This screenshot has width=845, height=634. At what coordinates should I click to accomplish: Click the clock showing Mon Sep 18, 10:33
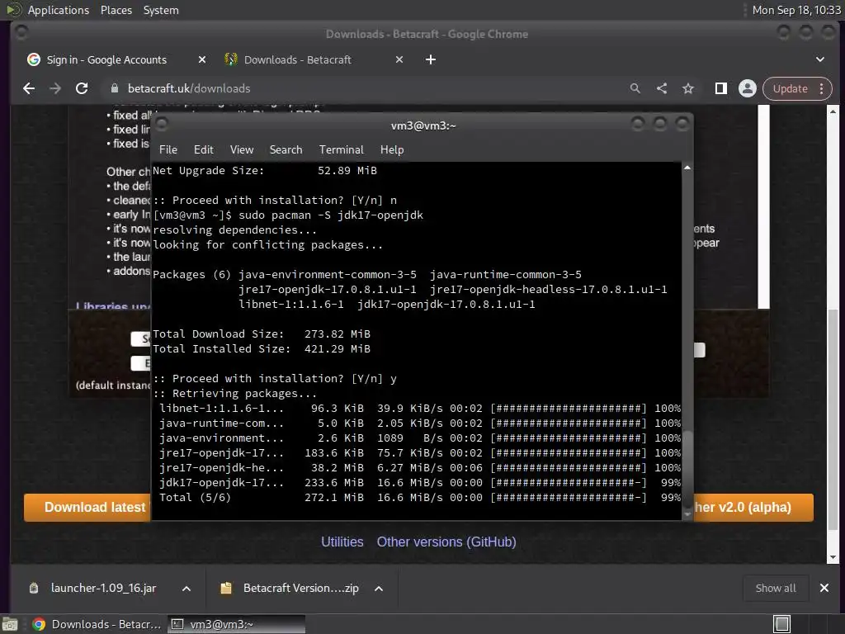796,10
